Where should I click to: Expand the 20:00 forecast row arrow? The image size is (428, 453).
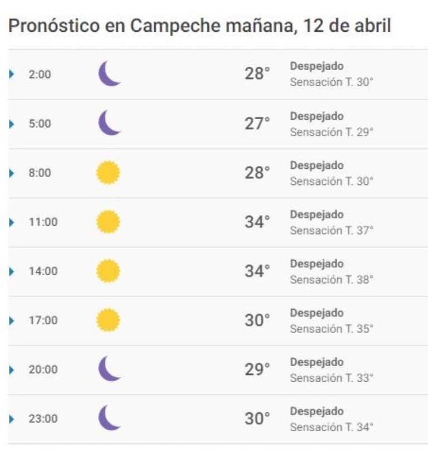12,370
